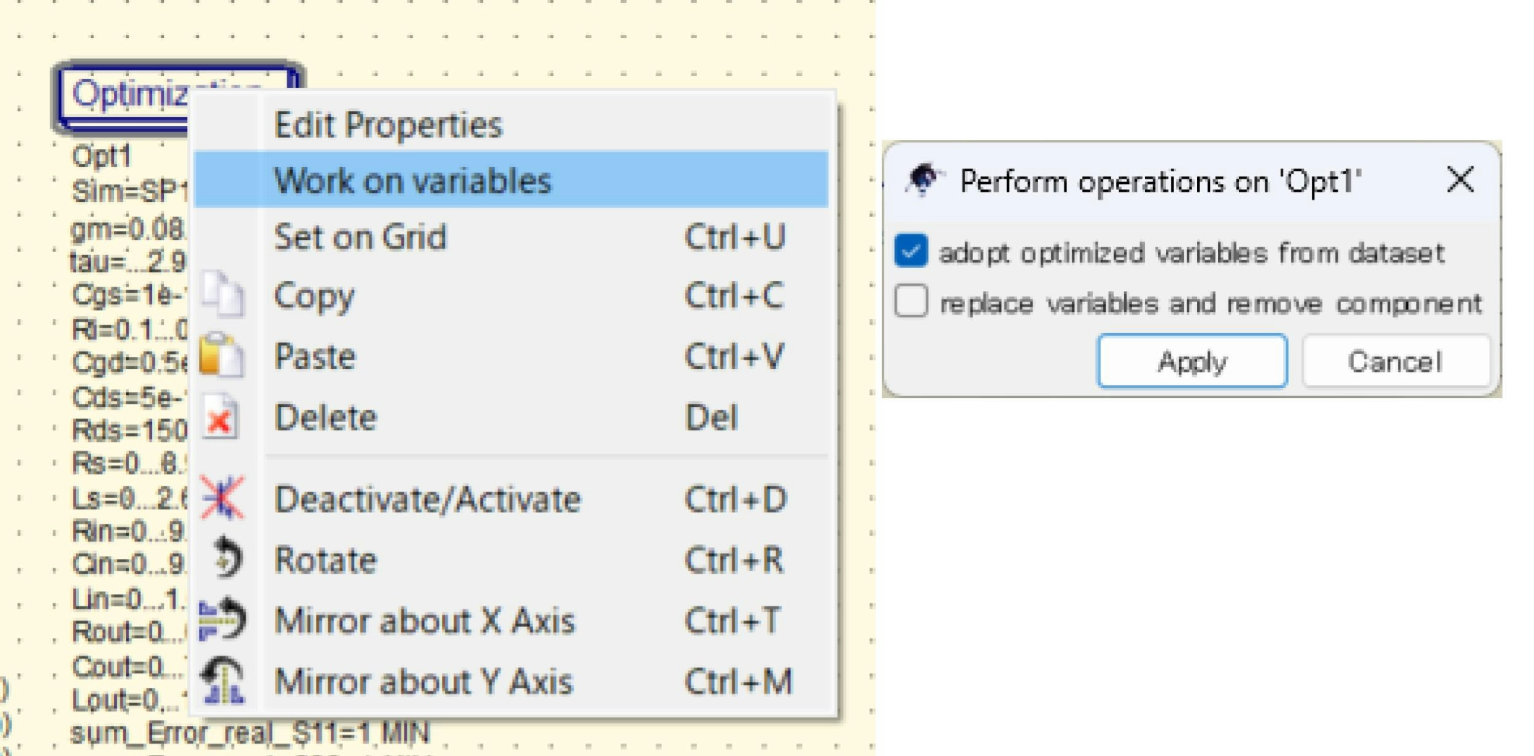Click the Rotate arrow icon

click(227, 558)
